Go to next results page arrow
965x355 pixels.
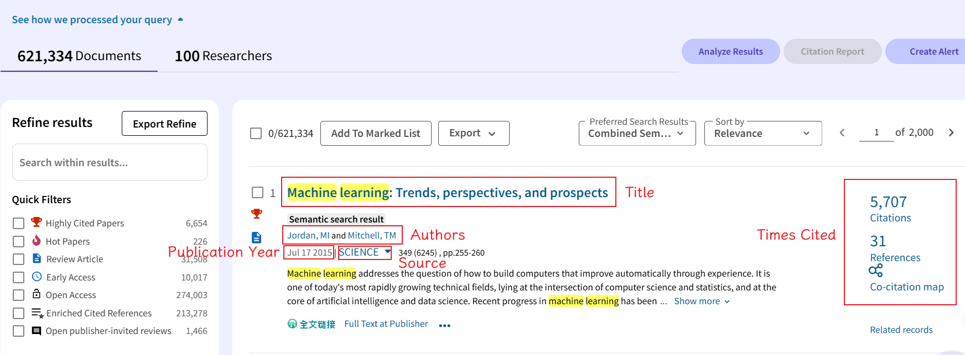point(951,133)
